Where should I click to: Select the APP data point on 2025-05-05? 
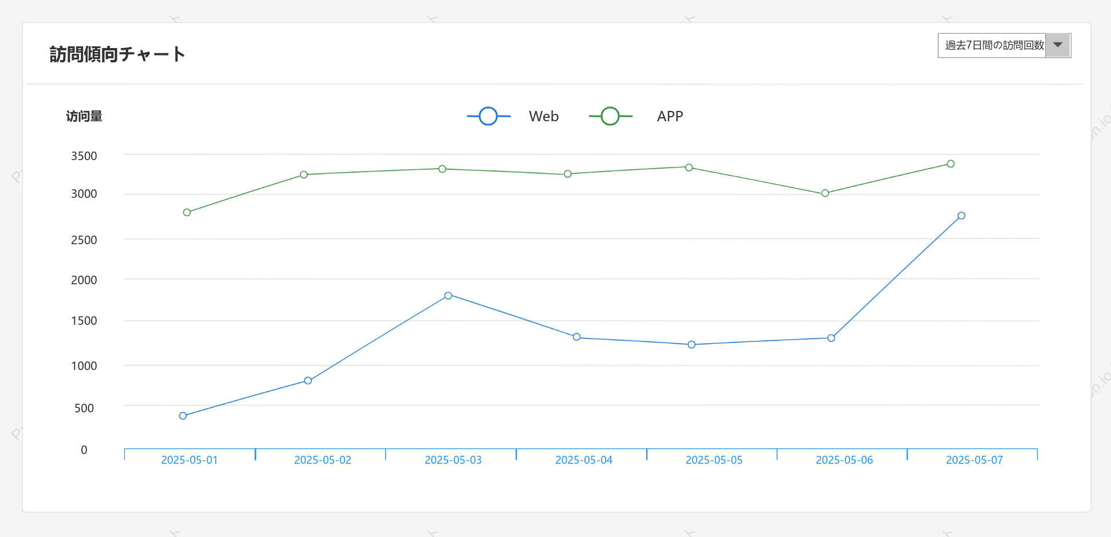(x=689, y=168)
